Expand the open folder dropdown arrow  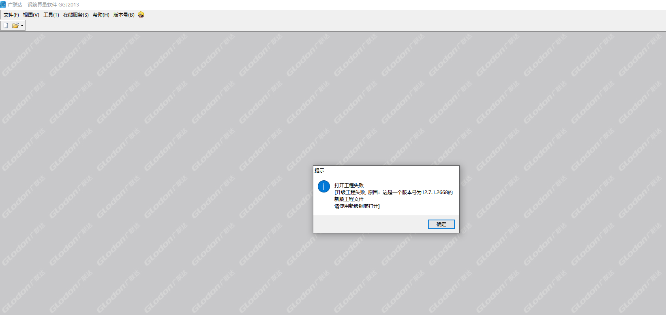[x=22, y=26]
